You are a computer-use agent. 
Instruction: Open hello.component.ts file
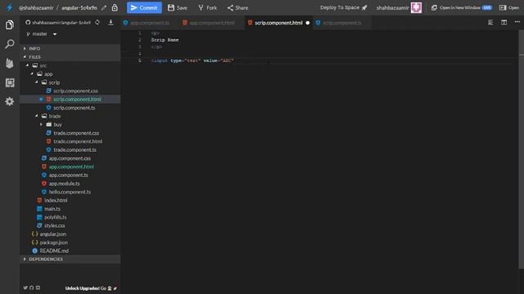(x=70, y=192)
